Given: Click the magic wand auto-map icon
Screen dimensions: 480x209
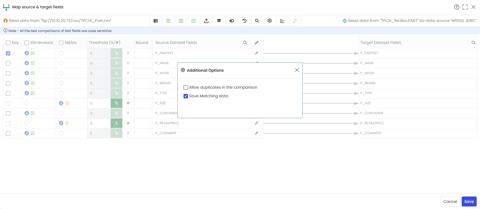Looking at the screenshot, I should tap(295, 21).
